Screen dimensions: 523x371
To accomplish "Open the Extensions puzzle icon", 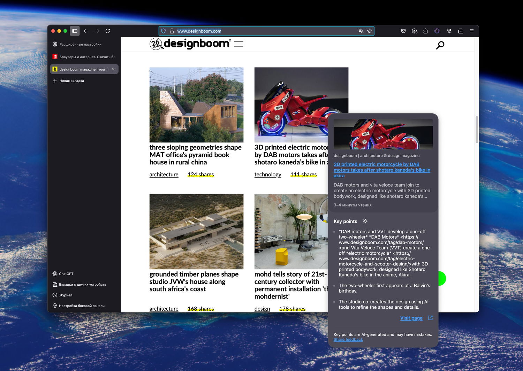I will coord(425,31).
